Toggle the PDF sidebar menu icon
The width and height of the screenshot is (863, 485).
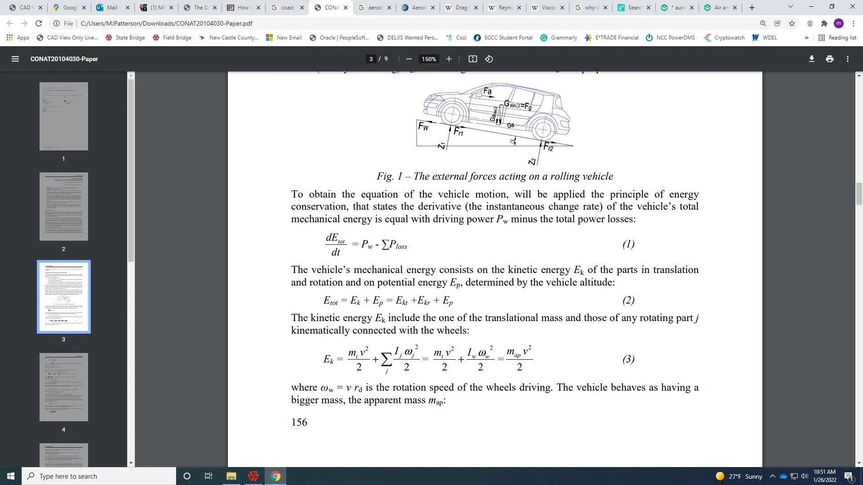tap(15, 59)
